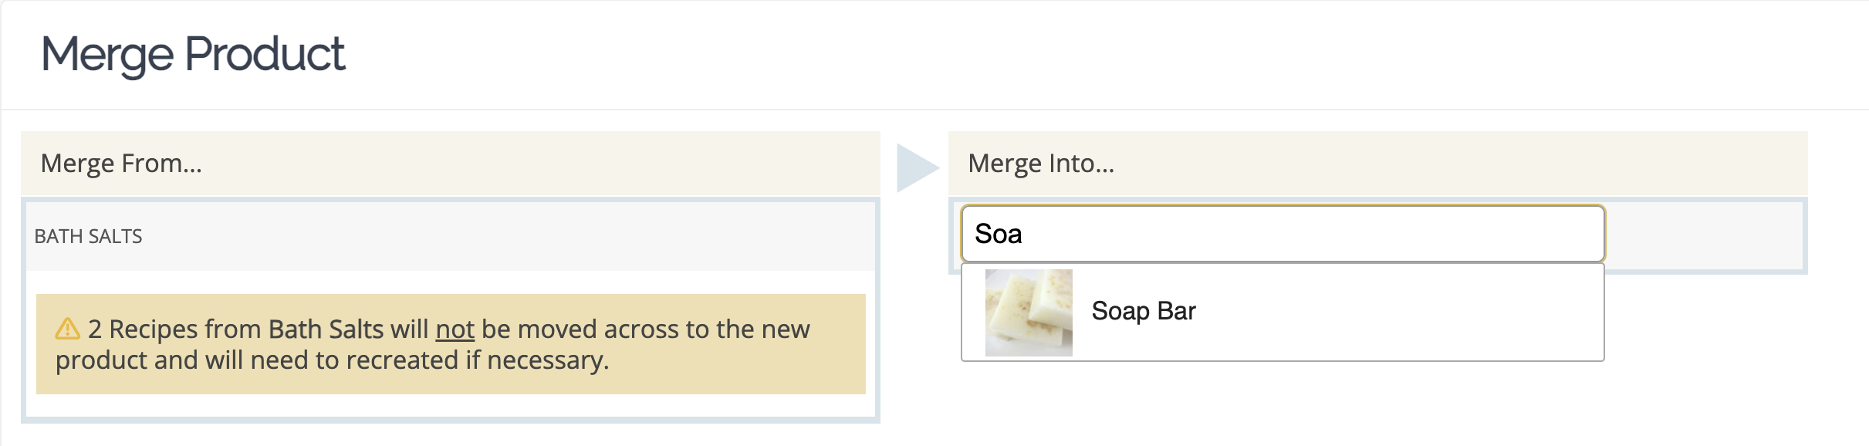
Task: Choose Soap Bar from the suggestion list
Action: pos(1283,313)
